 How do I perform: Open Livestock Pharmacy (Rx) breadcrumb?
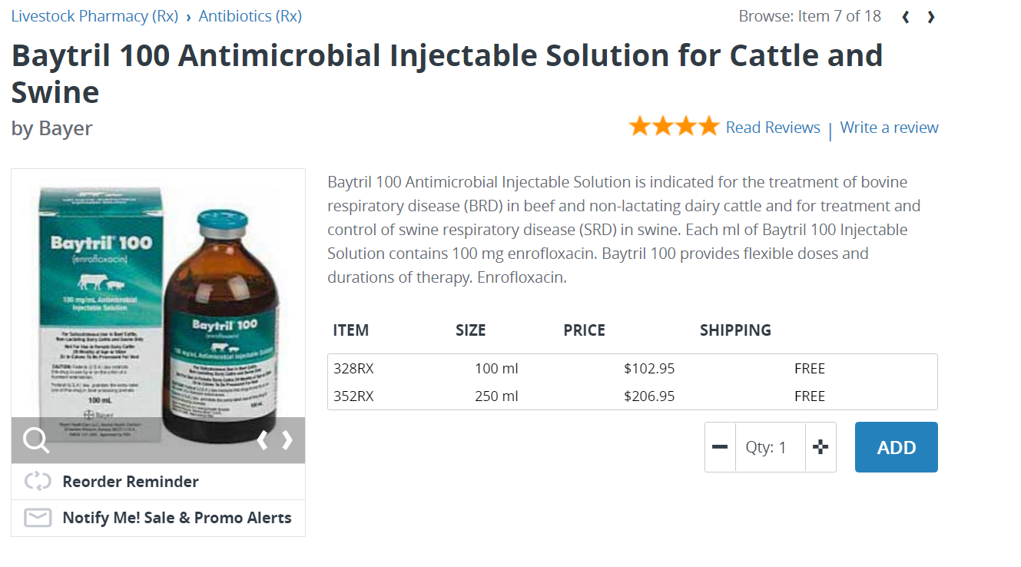pyautogui.click(x=94, y=16)
